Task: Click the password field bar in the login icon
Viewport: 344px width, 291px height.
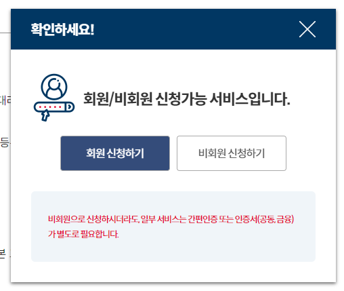Action: pyautogui.click(x=54, y=107)
